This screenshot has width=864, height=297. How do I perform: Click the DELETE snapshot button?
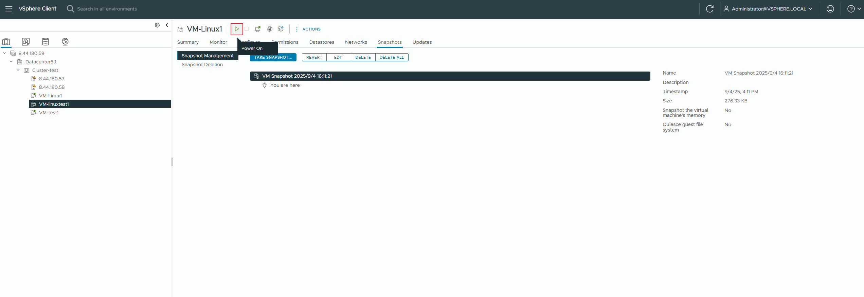click(x=363, y=57)
